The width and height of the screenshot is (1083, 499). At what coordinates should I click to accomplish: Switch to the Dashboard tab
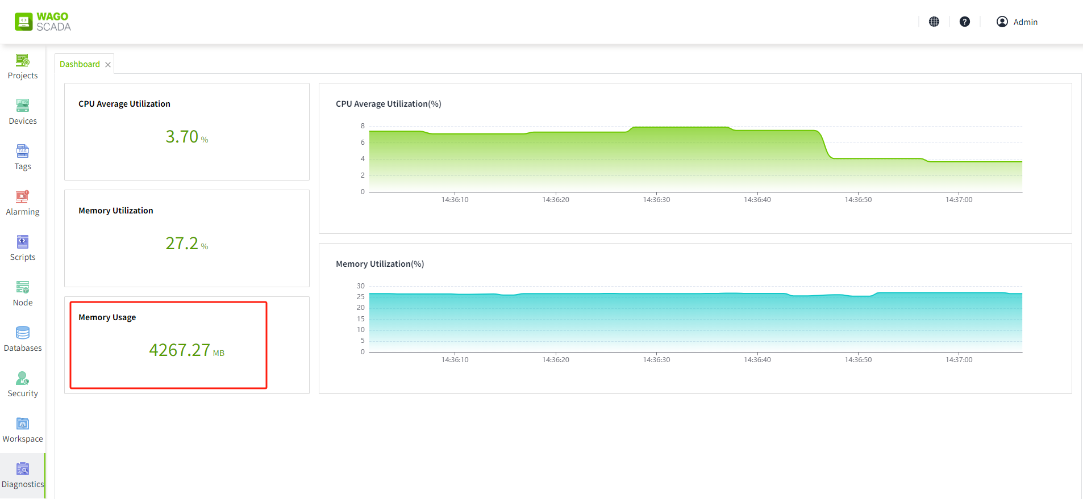coord(80,64)
